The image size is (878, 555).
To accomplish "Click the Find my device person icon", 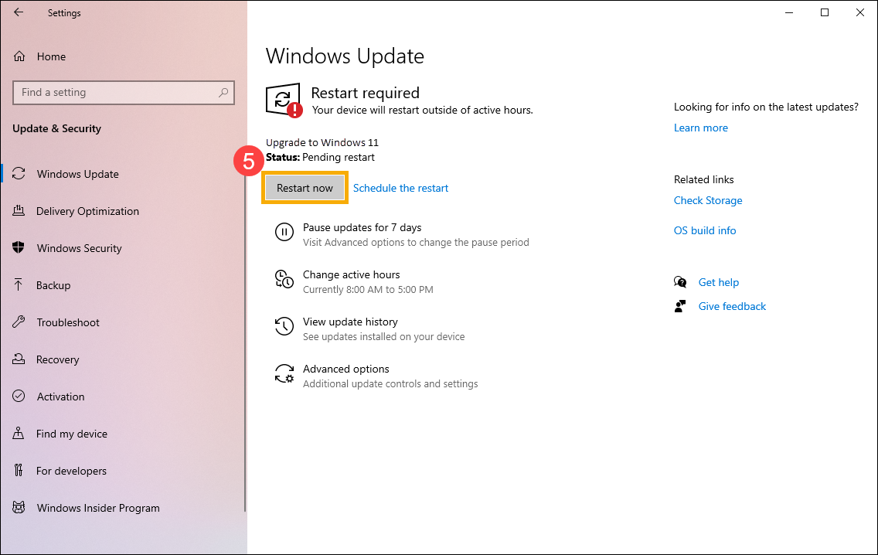I will pos(19,433).
